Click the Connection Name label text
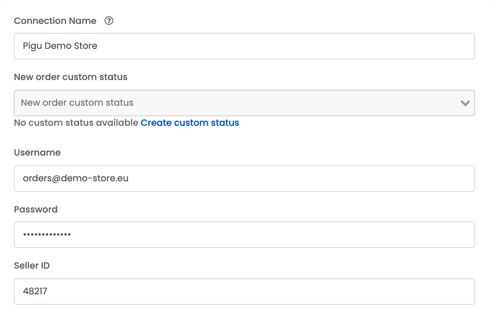Viewport: 489px width, 312px height. (x=55, y=21)
